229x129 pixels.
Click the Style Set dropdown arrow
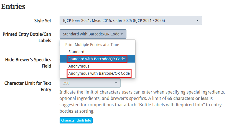click(197, 20)
